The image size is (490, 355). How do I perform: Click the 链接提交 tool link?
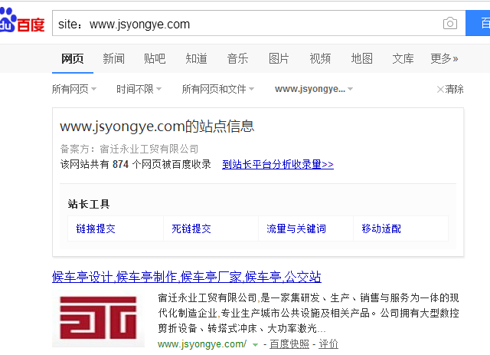tap(96, 228)
